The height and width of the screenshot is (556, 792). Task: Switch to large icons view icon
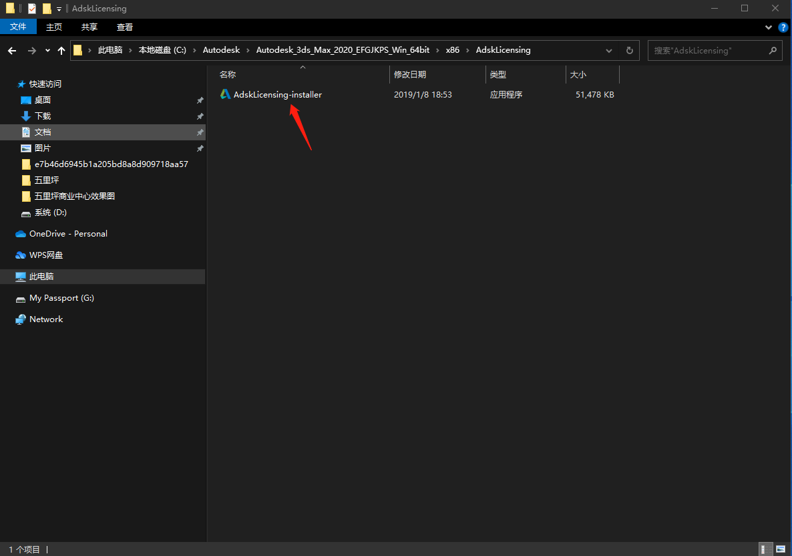coord(781,549)
